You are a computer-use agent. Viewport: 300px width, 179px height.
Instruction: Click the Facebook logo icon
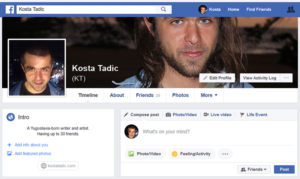point(10,10)
